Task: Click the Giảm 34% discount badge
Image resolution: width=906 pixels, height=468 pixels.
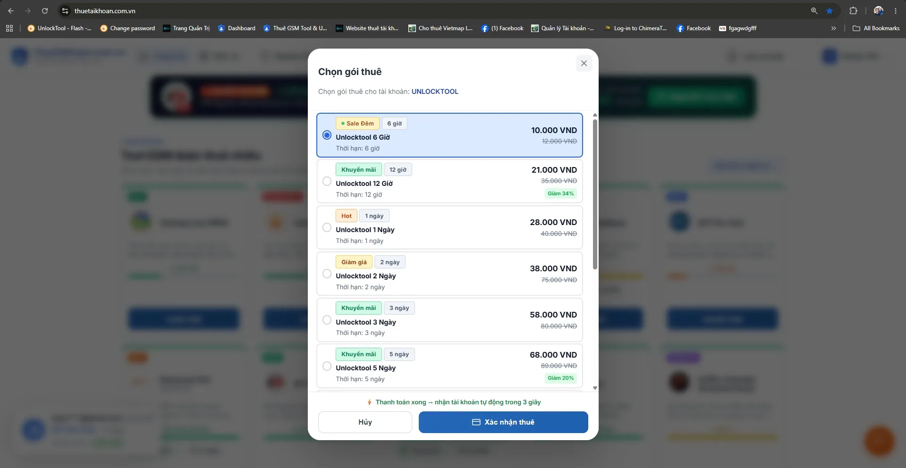Action: [x=561, y=193]
